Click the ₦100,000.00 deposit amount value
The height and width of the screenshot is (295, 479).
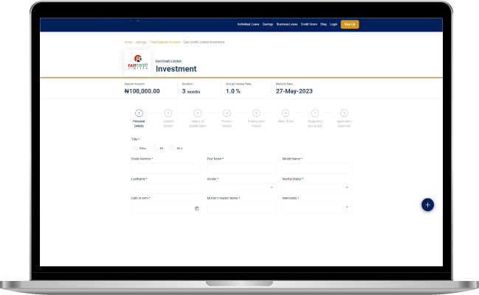(142, 91)
